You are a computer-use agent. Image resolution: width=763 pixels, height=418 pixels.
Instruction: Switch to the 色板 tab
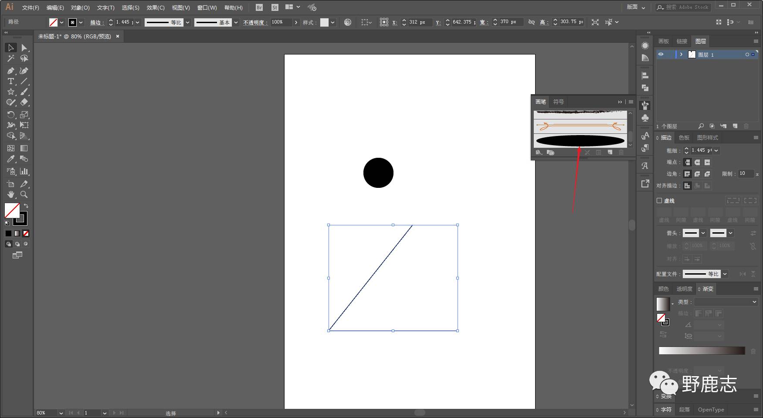[x=684, y=137]
